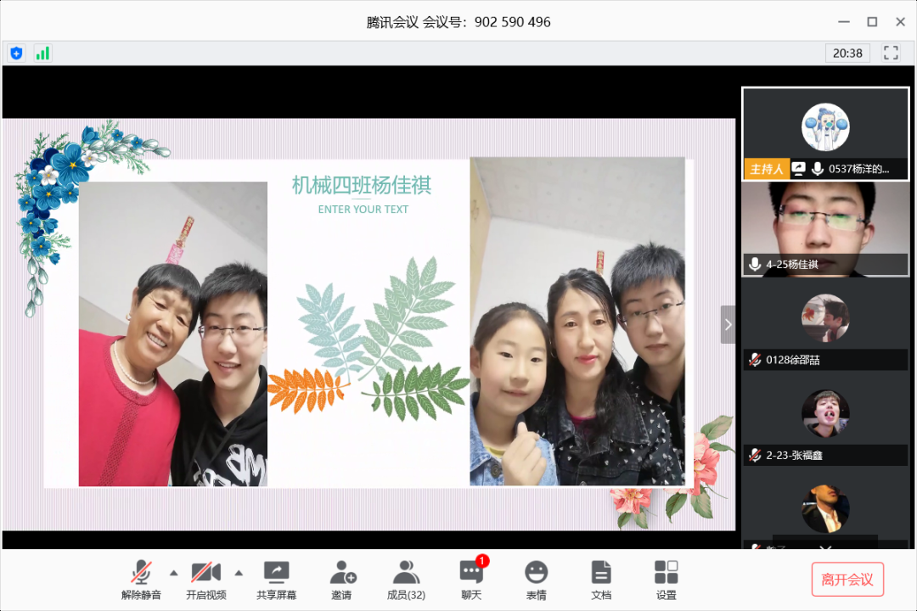Viewport: 917px width, 611px height.
Task: Click the blue security shield icon
Action: (16, 53)
